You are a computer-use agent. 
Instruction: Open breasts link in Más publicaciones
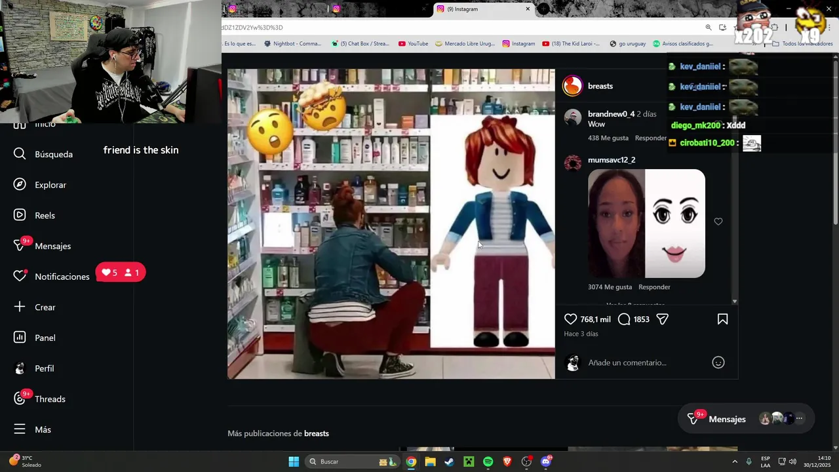317,433
